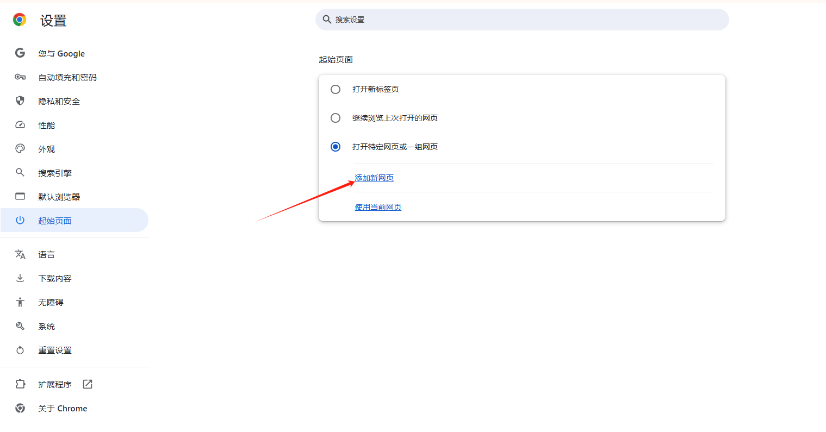
Task: Click 添加新网页 link
Action: [x=374, y=178]
